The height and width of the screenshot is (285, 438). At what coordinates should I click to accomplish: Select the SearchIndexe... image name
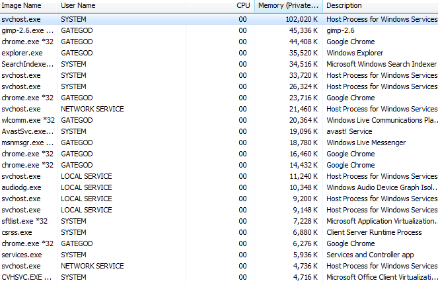click(27, 64)
